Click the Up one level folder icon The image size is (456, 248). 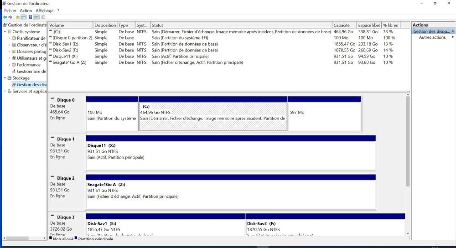(17, 17)
